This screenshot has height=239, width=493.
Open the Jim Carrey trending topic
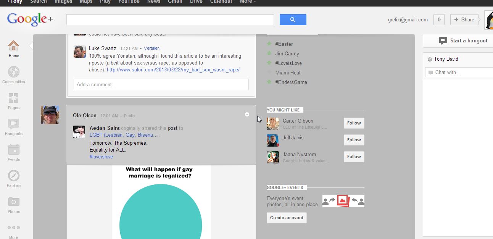coord(287,53)
